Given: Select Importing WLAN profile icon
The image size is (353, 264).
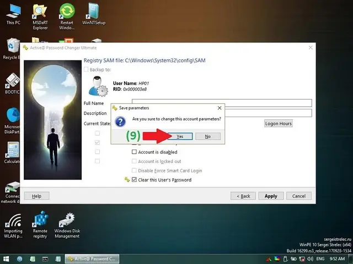Looking at the screenshot, I should click(13, 226).
